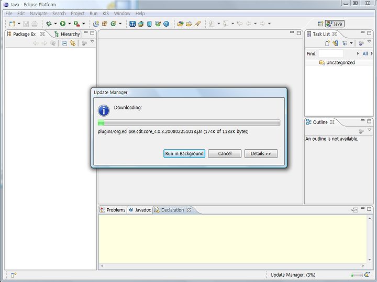Click the Next Annotation toolbar icon

click(x=212, y=24)
